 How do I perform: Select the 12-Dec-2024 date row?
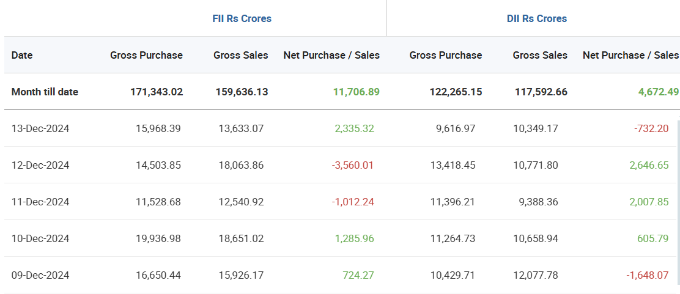tap(40, 165)
